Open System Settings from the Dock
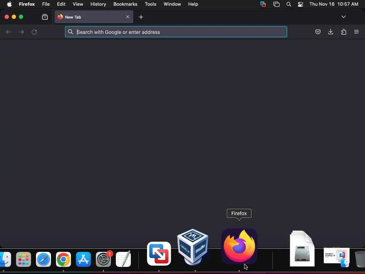The image size is (365, 274). click(x=103, y=259)
